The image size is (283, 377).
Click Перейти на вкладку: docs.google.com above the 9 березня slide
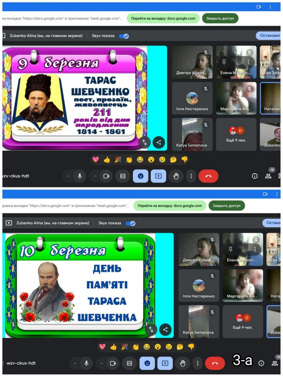pyautogui.click(x=163, y=18)
